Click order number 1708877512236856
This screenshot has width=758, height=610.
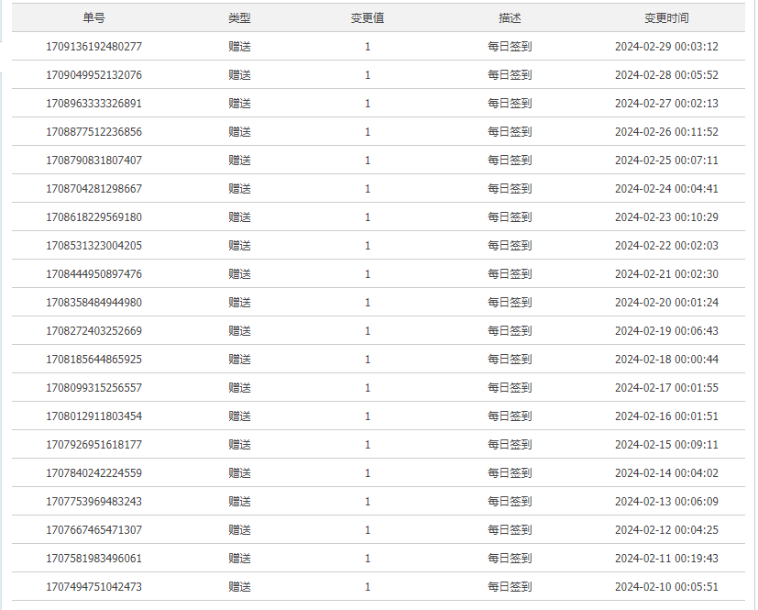[x=93, y=132]
